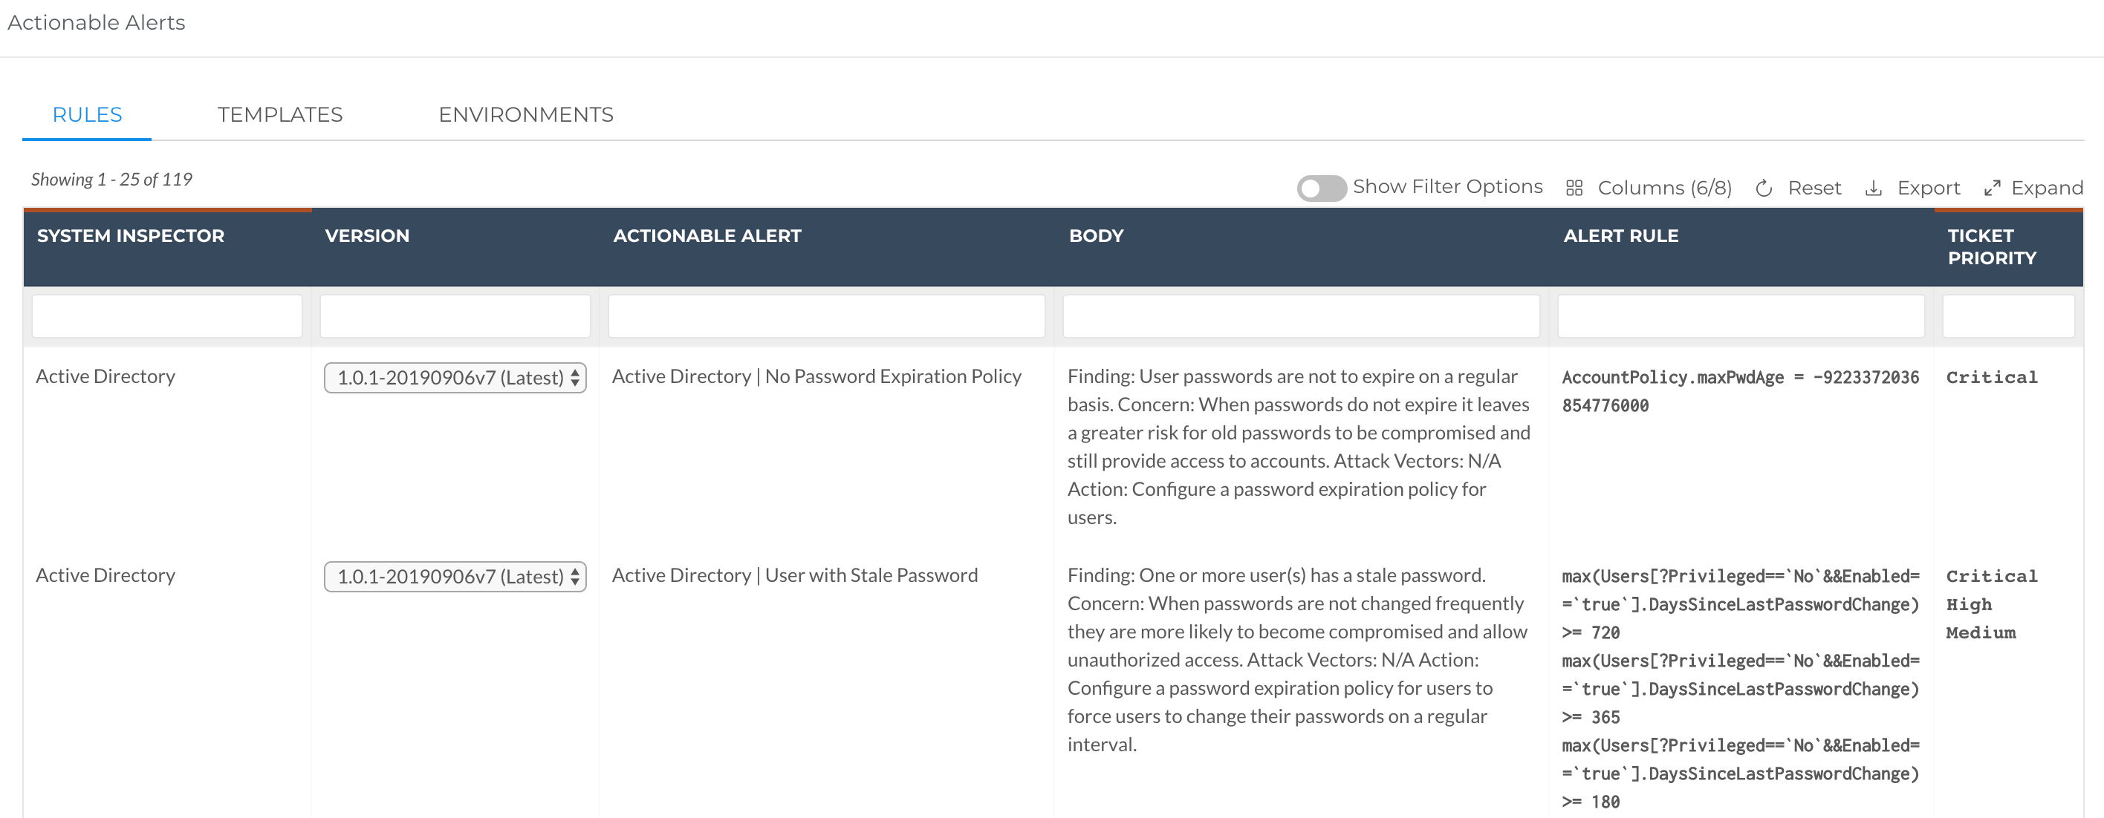Click the Columns grid icon

(x=1576, y=187)
